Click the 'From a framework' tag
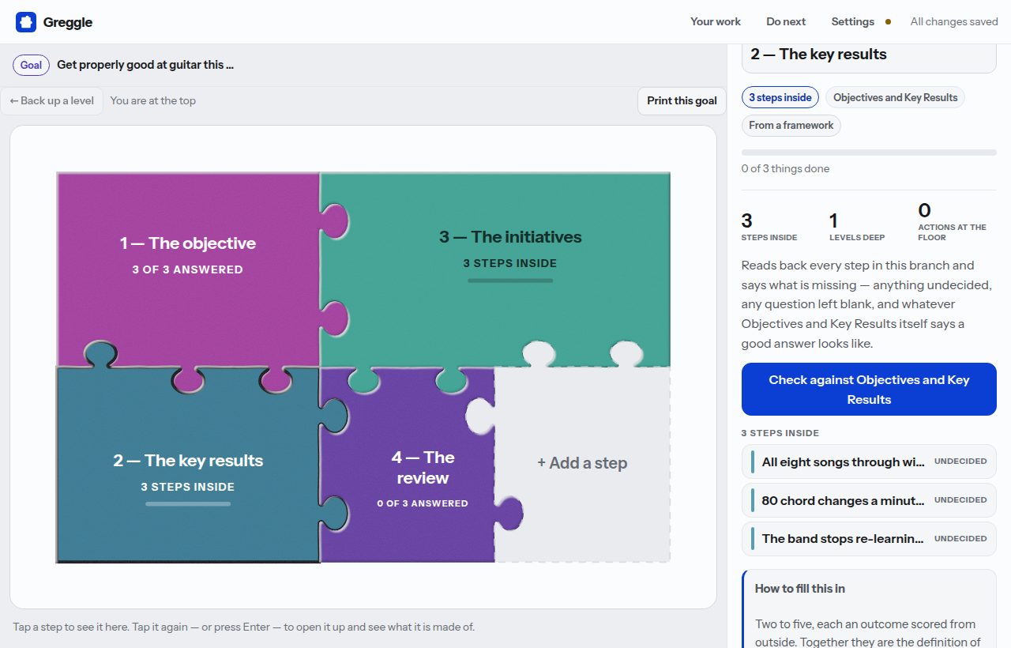This screenshot has width=1011, height=648. (x=791, y=125)
